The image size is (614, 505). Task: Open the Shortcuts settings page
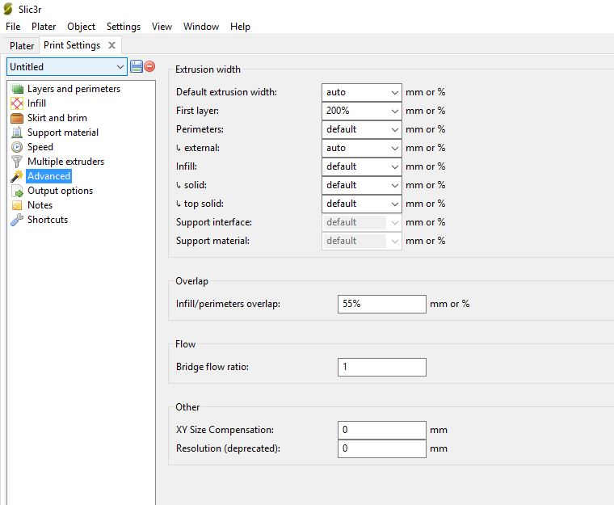click(x=47, y=220)
